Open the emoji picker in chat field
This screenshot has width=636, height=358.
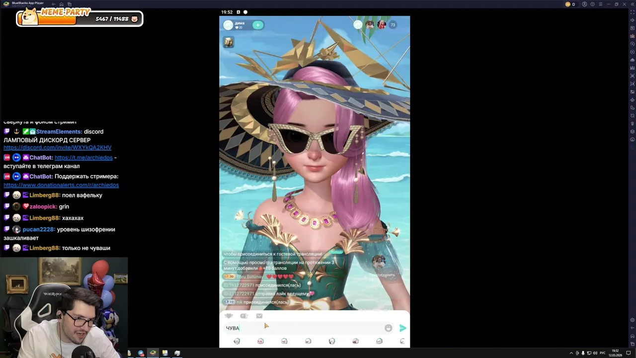pos(388,328)
